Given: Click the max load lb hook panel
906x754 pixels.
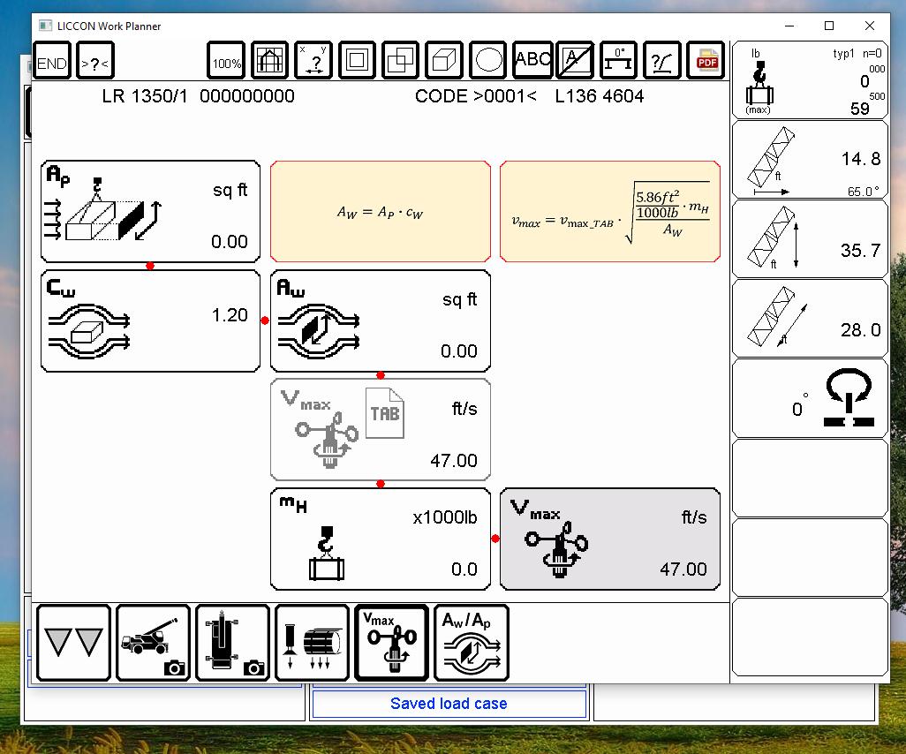Looking at the screenshot, I should click(810, 80).
